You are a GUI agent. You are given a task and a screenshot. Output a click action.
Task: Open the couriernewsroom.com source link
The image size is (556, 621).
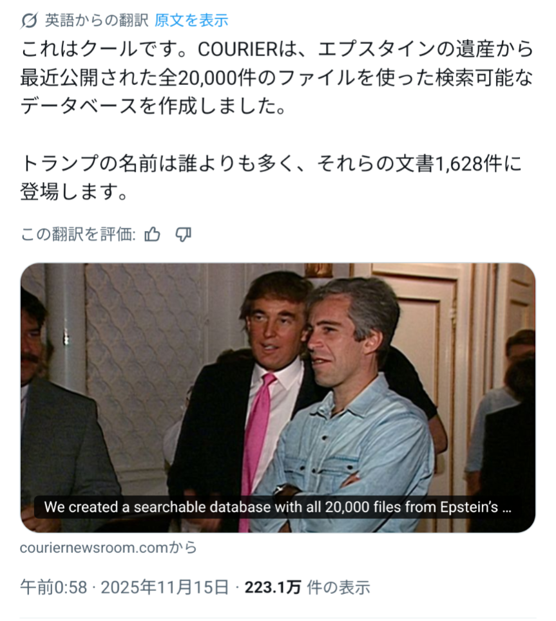[x=108, y=548]
